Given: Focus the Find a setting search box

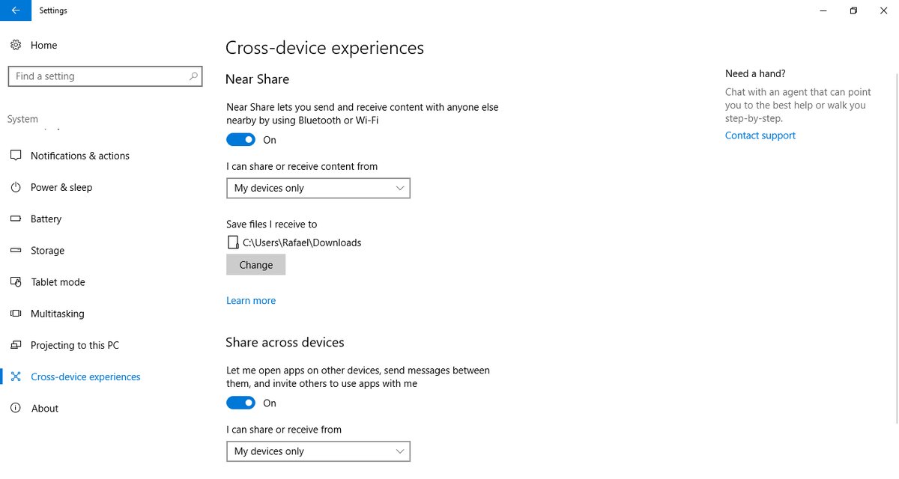Looking at the screenshot, I should (97, 76).
